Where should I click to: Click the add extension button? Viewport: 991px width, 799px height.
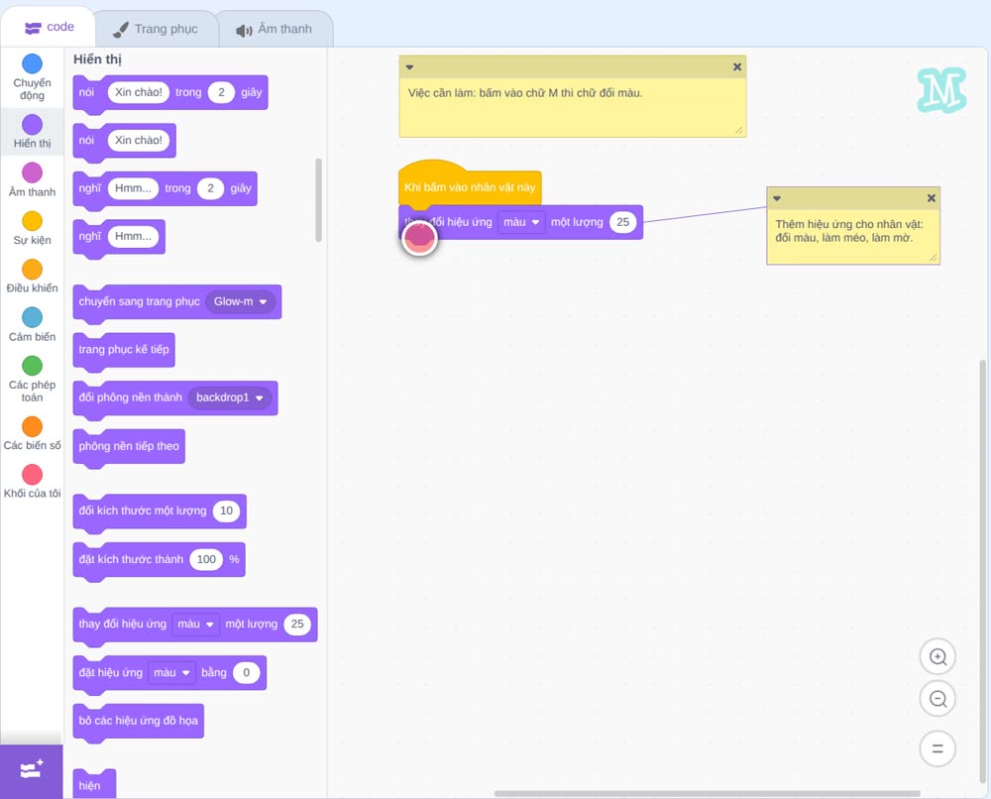click(x=32, y=771)
